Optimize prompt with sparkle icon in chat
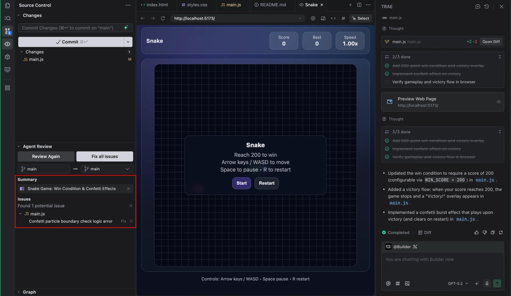The image size is (511, 296). click(477, 283)
